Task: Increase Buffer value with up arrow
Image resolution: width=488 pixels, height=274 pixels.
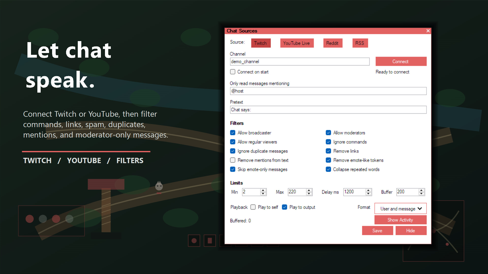Action: point(421,190)
